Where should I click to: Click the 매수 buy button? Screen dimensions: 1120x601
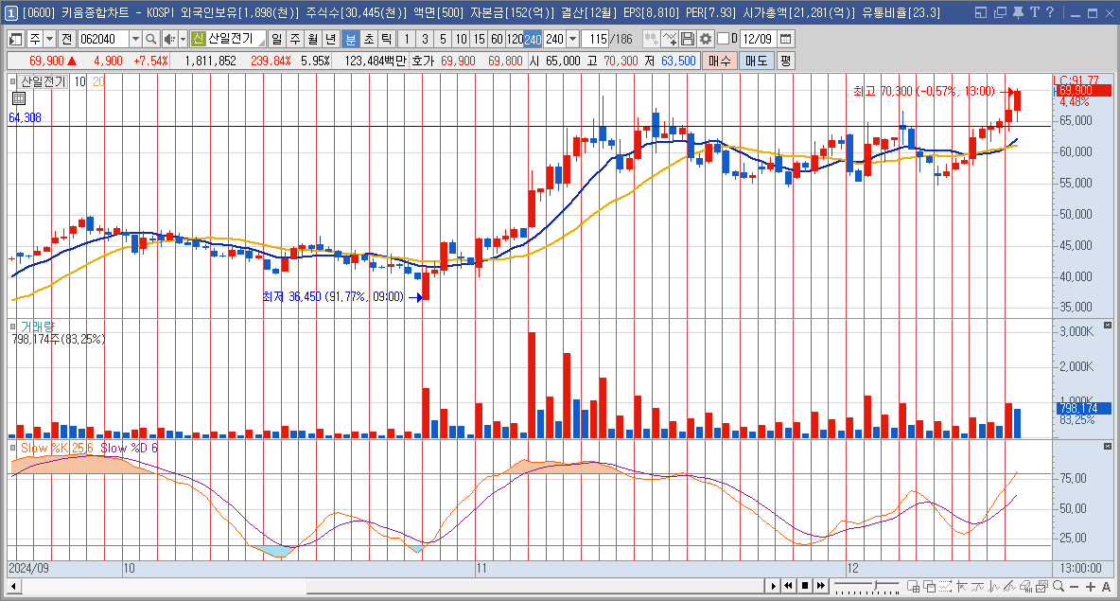click(720, 61)
